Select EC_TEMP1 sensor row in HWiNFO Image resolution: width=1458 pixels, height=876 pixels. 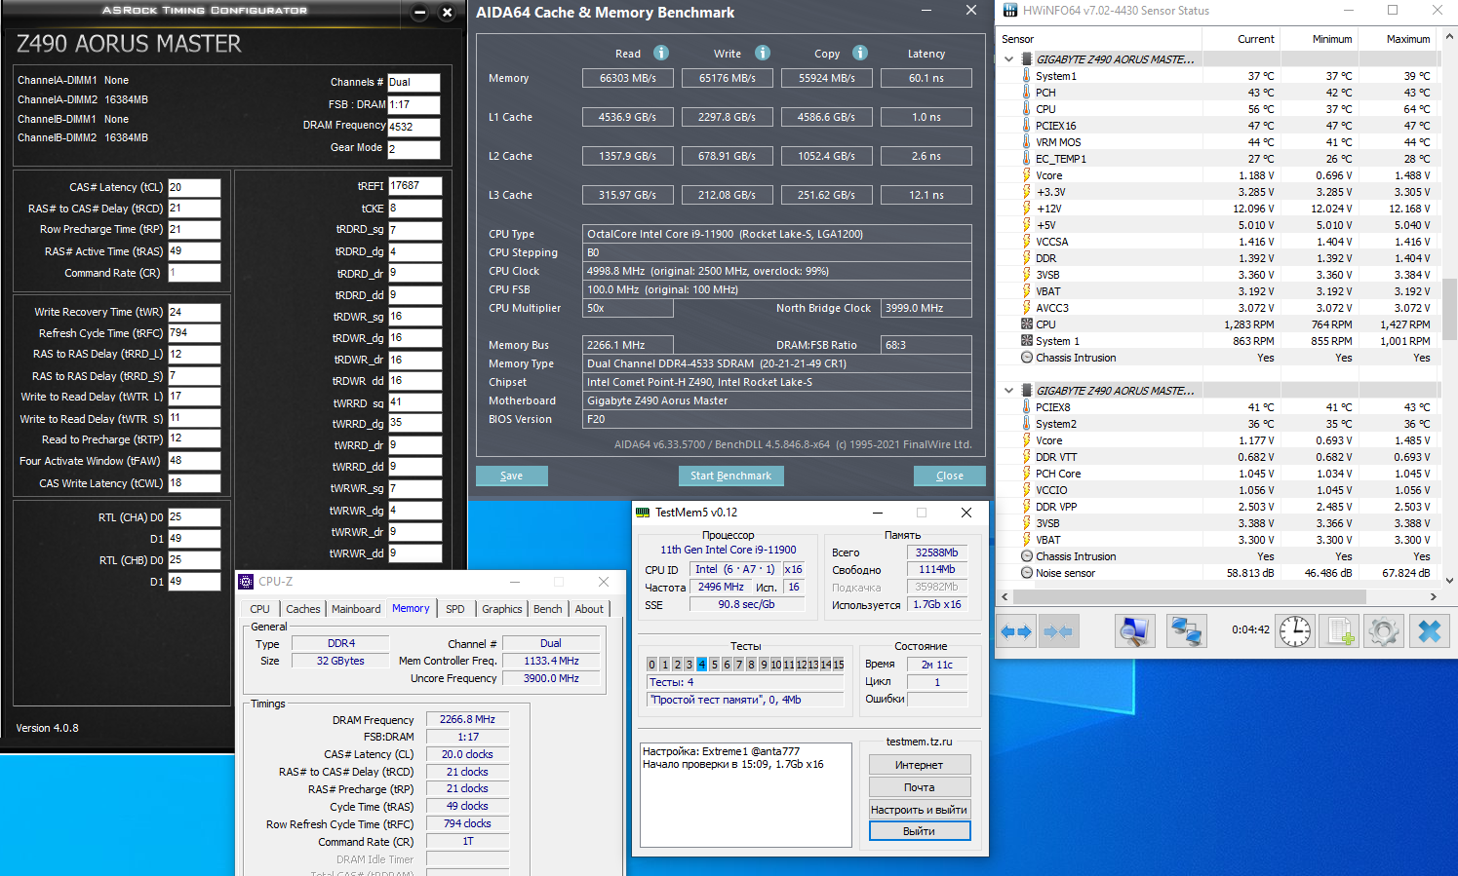(1219, 159)
